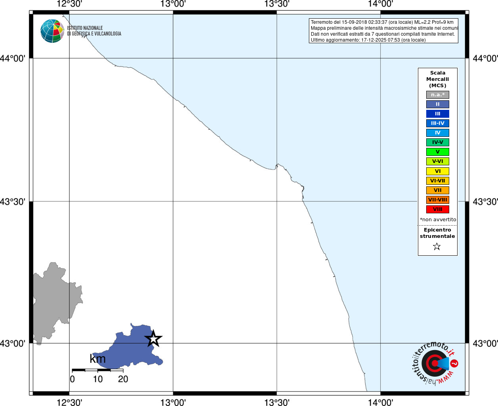Screen dimensions: 498x406
Task: Click the top 14°00' longitude label
Action: [x=381, y=4]
